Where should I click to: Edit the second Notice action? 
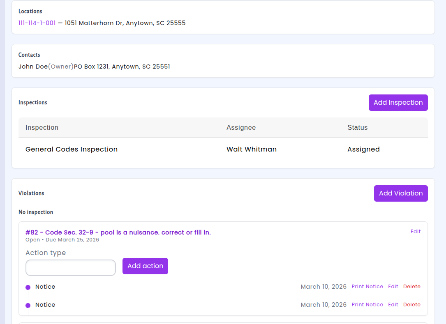(393, 304)
